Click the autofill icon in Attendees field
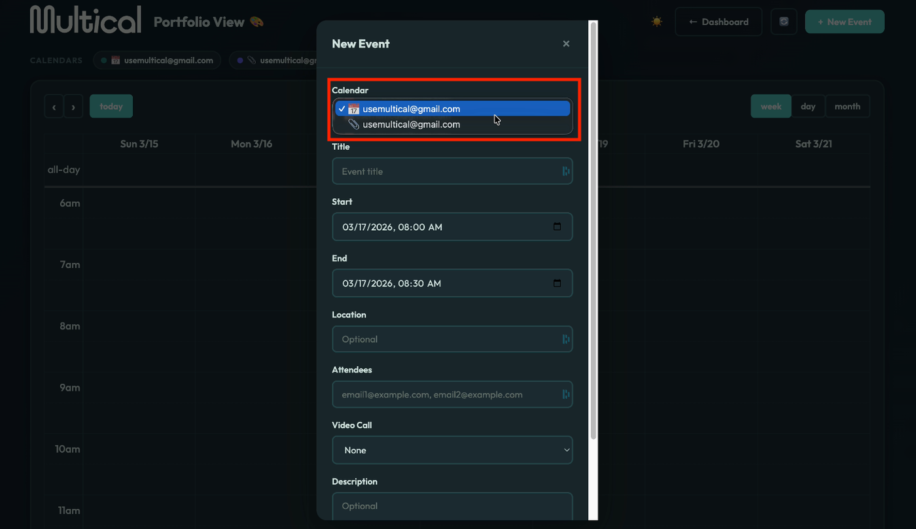 (x=566, y=394)
